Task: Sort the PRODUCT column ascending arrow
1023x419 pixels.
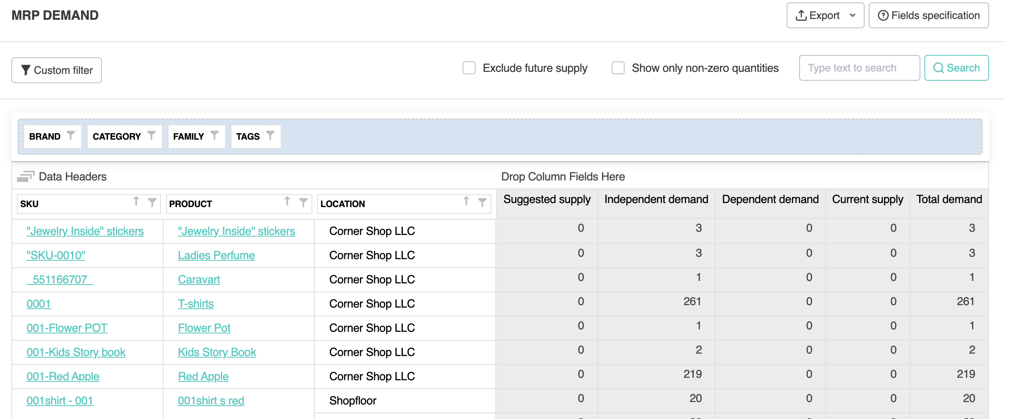Action: coord(287,201)
